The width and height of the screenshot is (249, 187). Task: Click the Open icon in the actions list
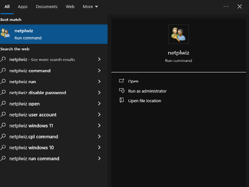(121, 81)
